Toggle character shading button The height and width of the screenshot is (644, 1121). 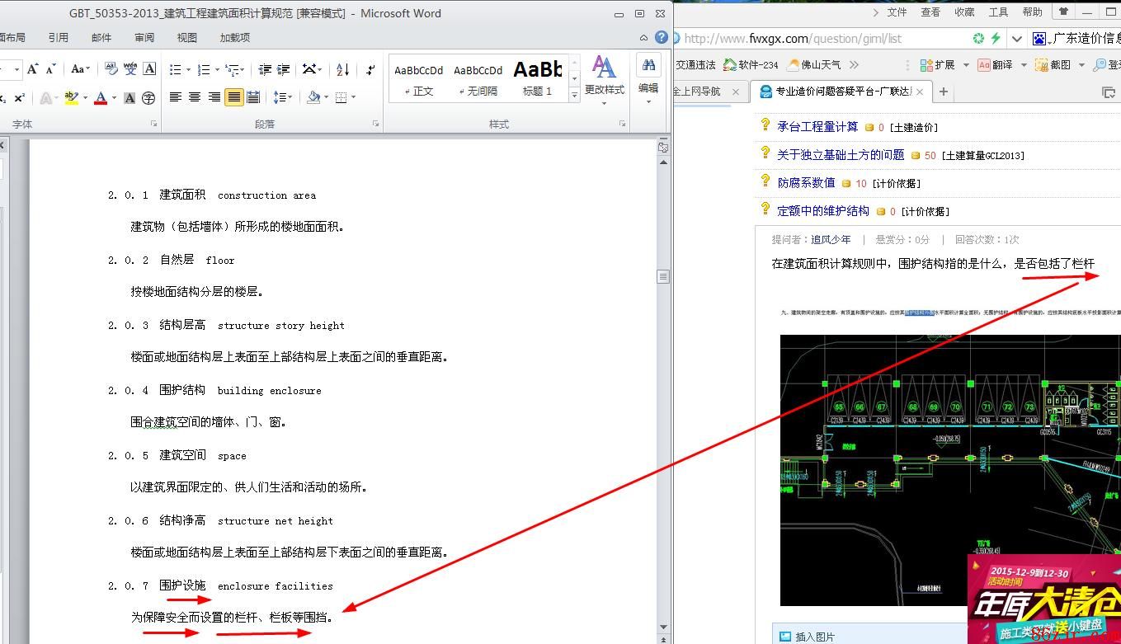[130, 97]
